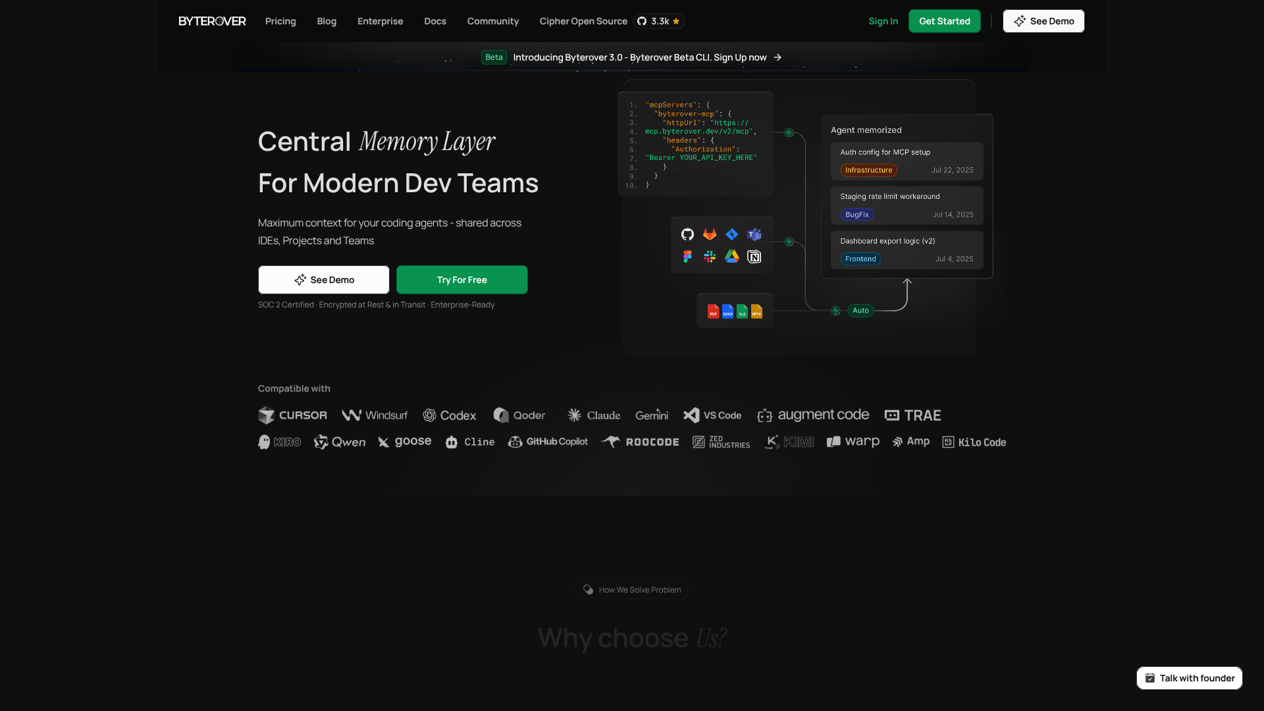Image resolution: width=1264 pixels, height=711 pixels.
Task: Click the Google Drive icon
Action: (732, 257)
